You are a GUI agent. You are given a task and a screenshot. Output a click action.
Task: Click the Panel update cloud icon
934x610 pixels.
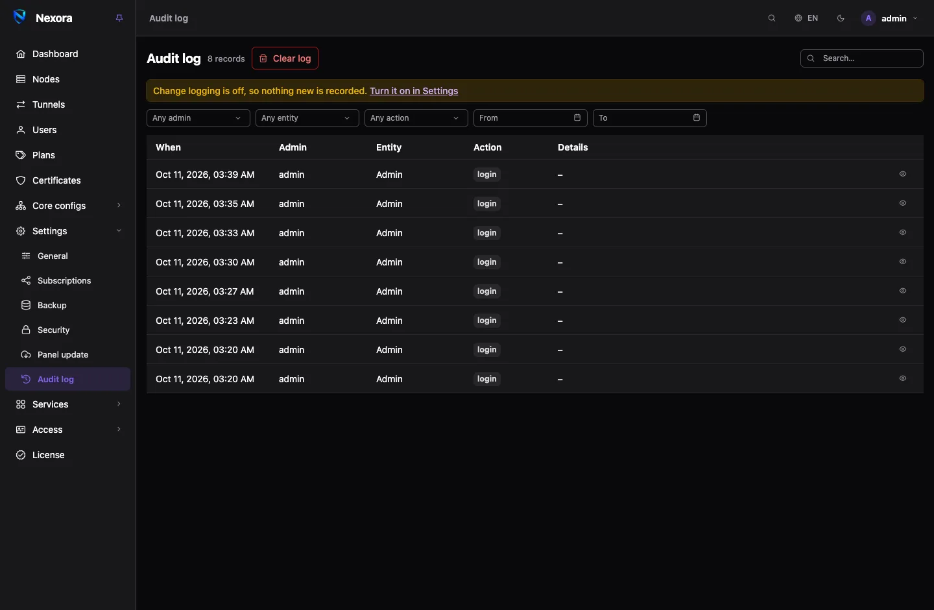[26, 354]
